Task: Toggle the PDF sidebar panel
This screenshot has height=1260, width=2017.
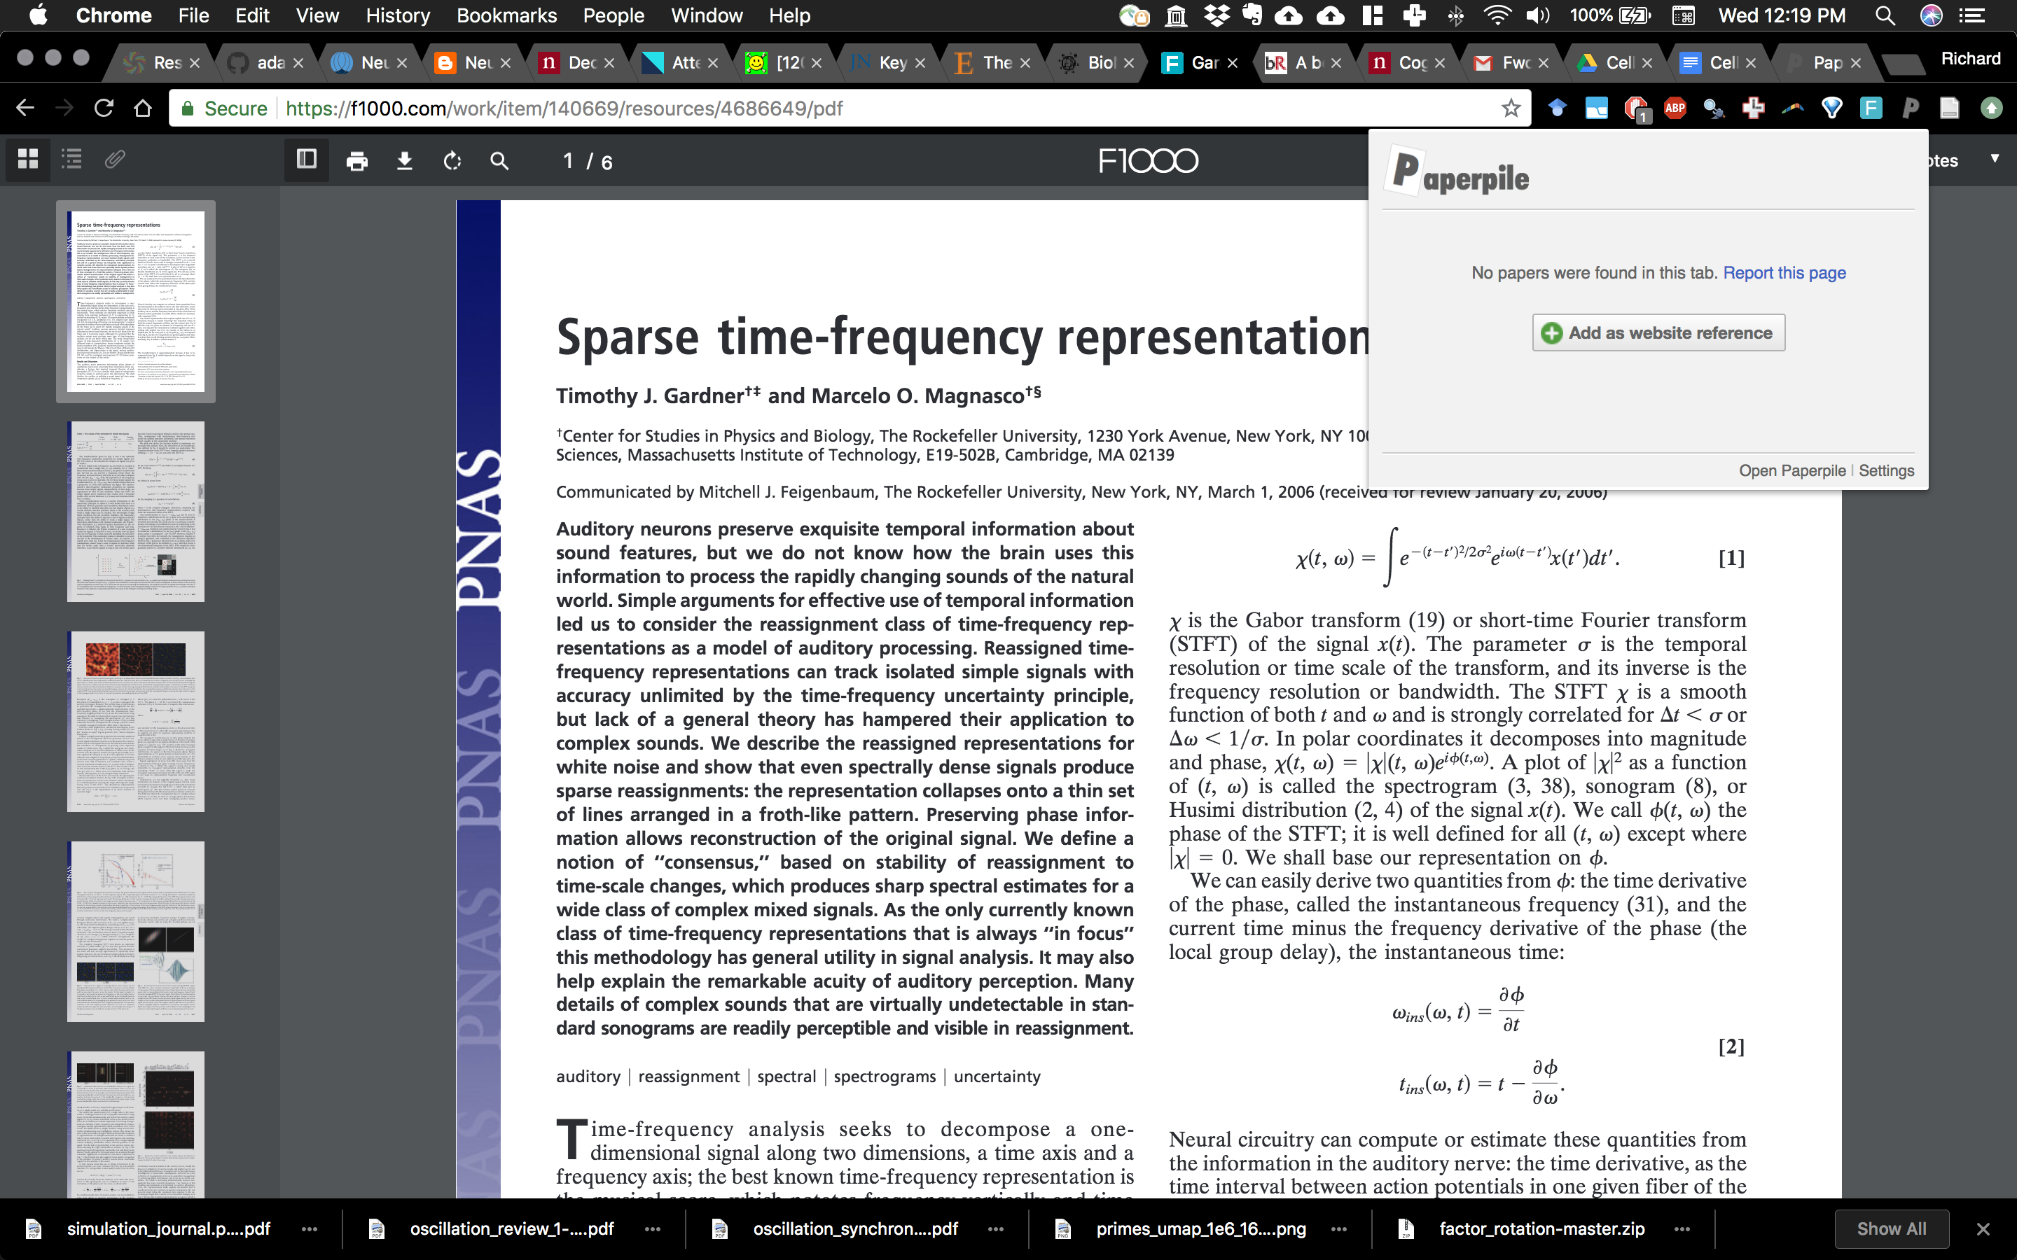Action: point(307,159)
